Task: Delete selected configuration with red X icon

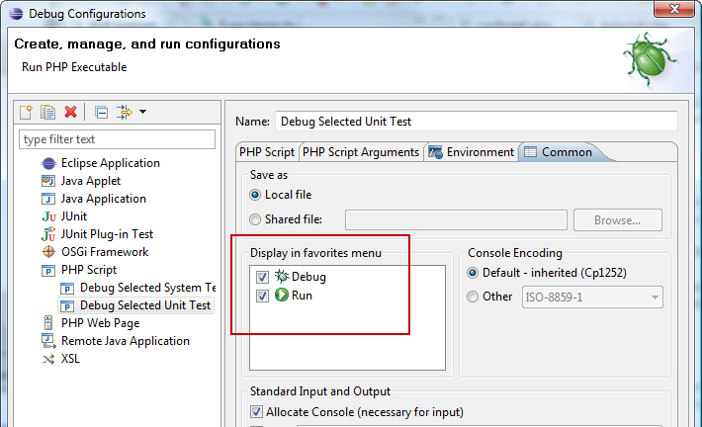Action: click(x=70, y=112)
